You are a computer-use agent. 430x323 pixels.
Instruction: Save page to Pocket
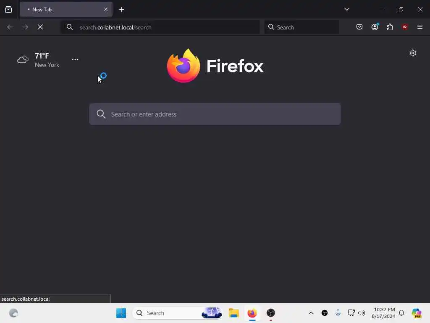359,27
